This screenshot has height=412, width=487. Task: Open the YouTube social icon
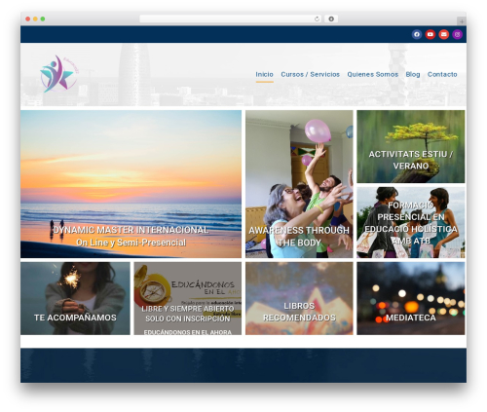[431, 34]
